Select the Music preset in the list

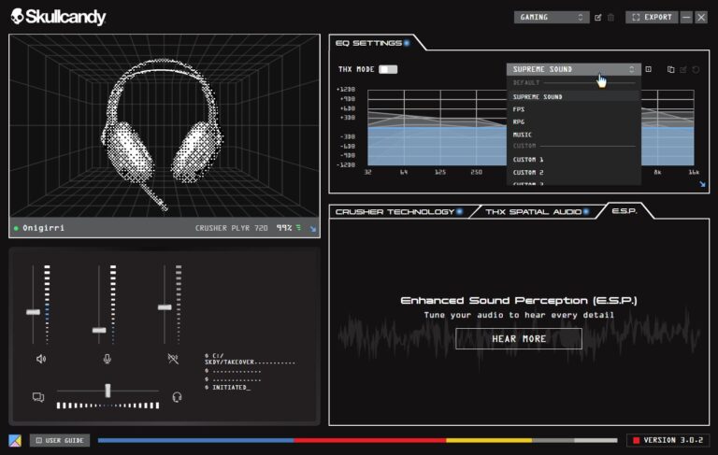522,135
